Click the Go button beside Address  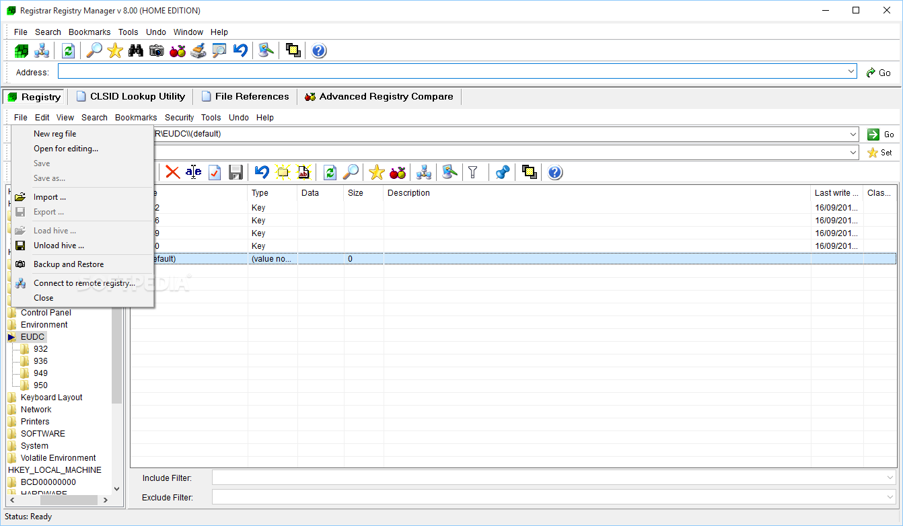pos(878,73)
